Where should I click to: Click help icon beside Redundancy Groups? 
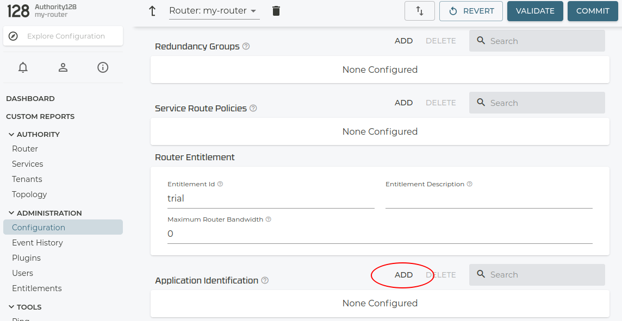click(x=246, y=46)
